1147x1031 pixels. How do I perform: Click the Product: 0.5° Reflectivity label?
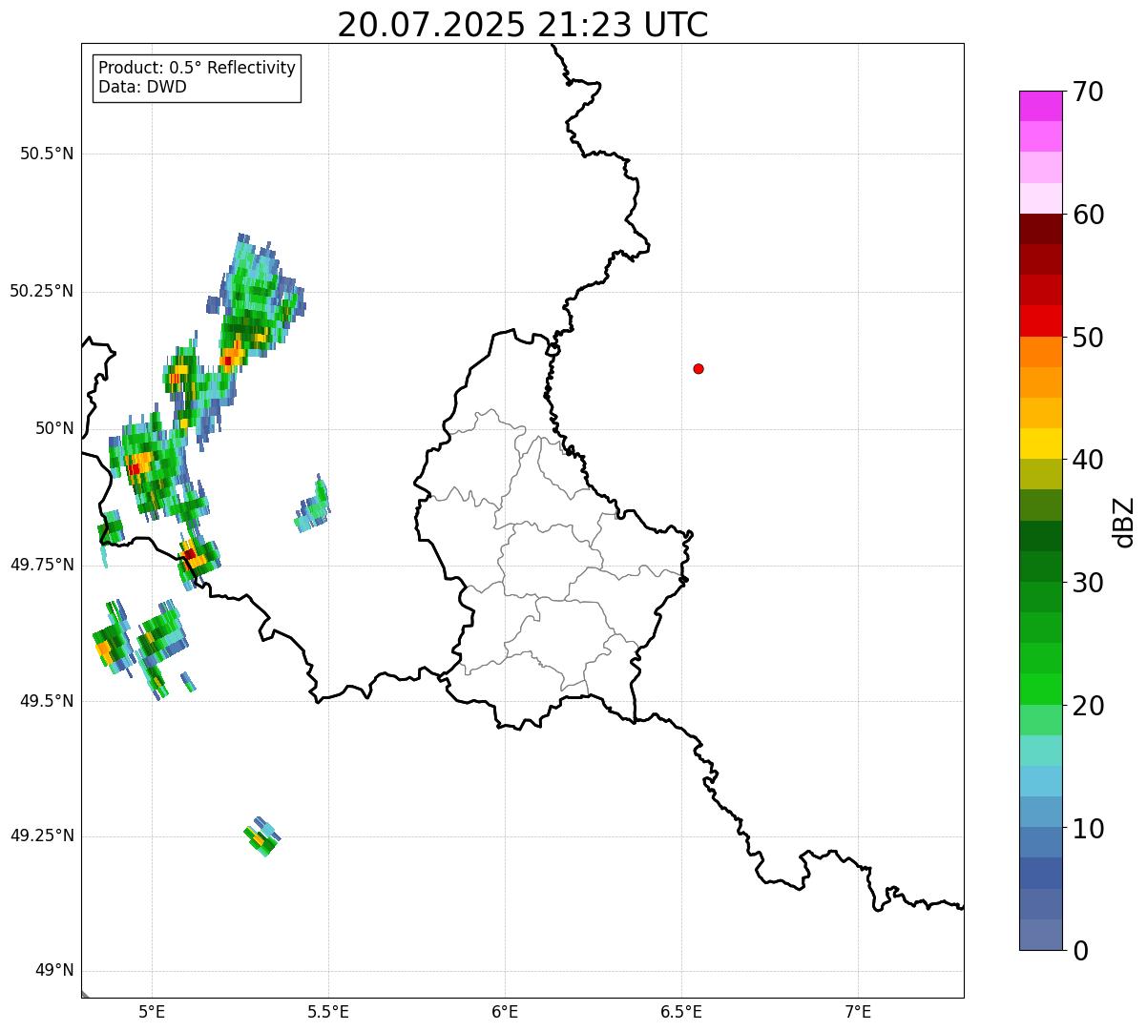[x=197, y=69]
